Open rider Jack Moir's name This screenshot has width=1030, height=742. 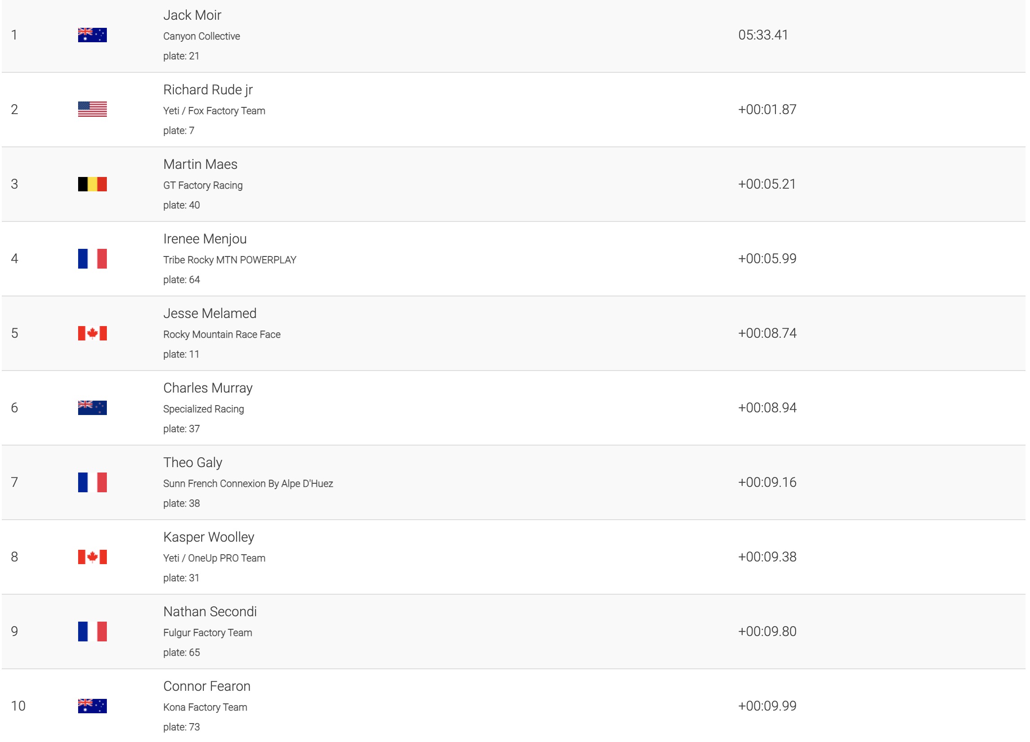(192, 15)
